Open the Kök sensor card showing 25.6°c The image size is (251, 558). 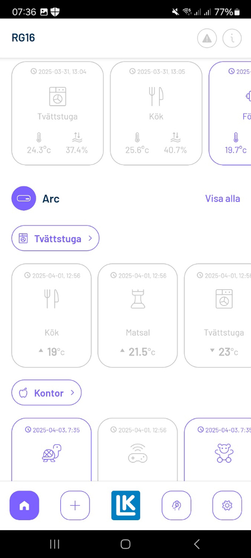pyautogui.click(x=156, y=114)
